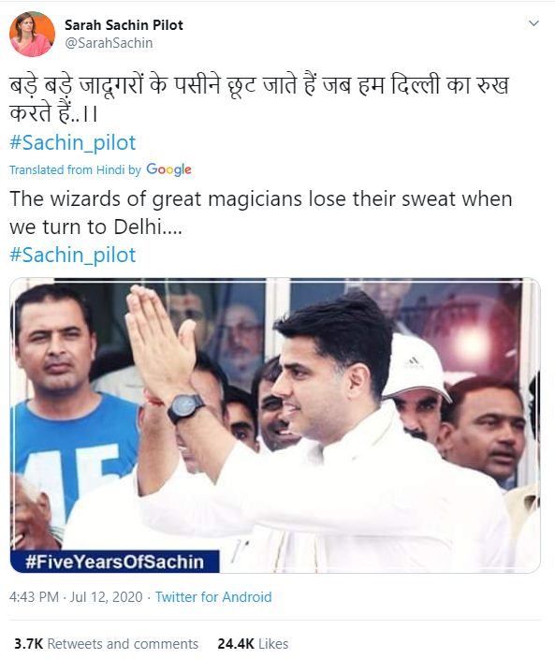Image resolution: width=555 pixels, height=659 pixels.
Task: Click the folded hands in the photo
Action: pyautogui.click(x=160, y=341)
